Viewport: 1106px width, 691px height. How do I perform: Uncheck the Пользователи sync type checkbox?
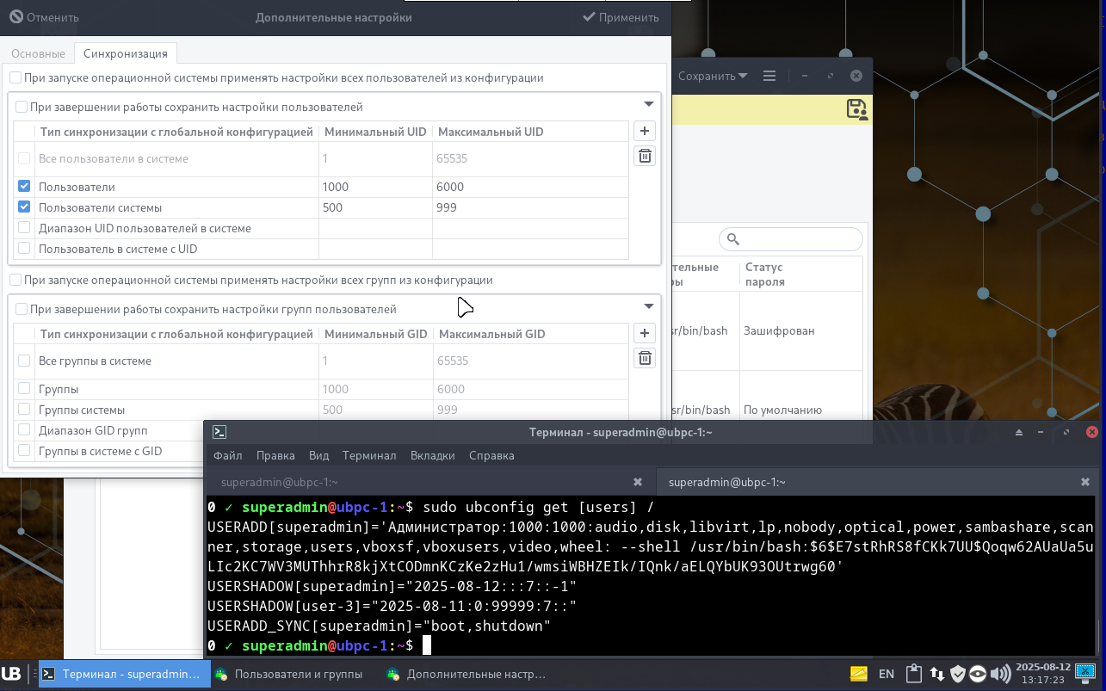24,187
